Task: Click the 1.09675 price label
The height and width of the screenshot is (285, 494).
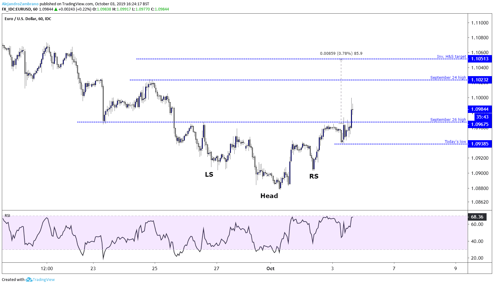Action: [480, 124]
